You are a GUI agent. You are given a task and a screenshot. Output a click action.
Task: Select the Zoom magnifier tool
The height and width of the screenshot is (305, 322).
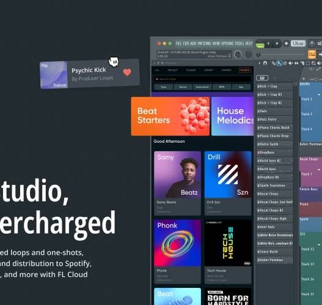313,63
